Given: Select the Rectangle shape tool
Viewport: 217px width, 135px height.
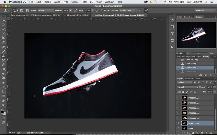Looking at the screenshot, I should click(x=3, y=96).
